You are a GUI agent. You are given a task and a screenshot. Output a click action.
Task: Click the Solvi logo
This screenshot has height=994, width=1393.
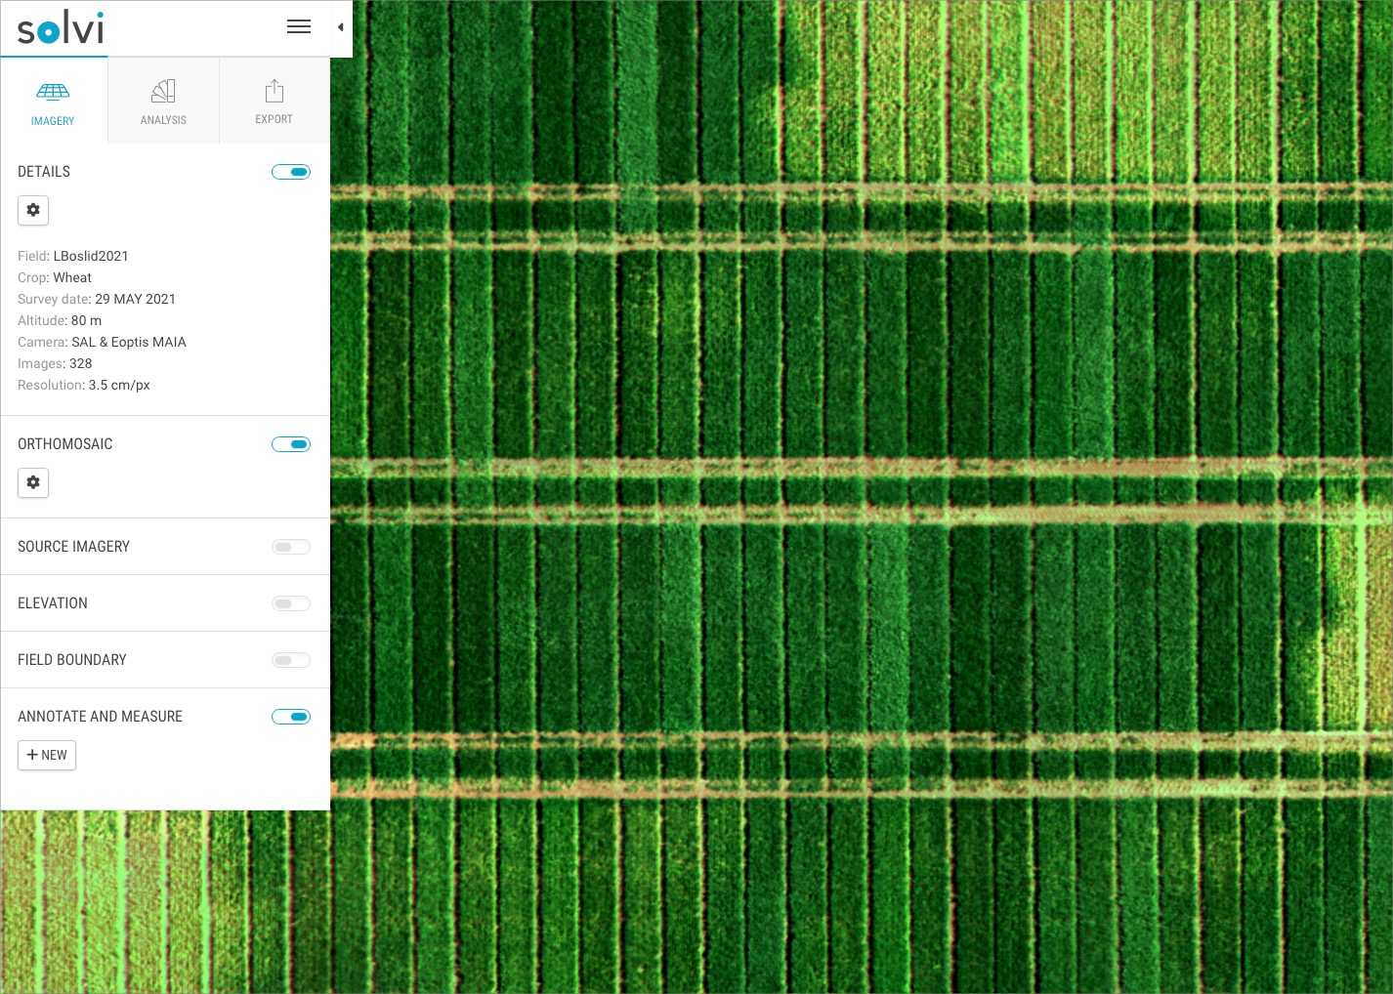(x=60, y=26)
